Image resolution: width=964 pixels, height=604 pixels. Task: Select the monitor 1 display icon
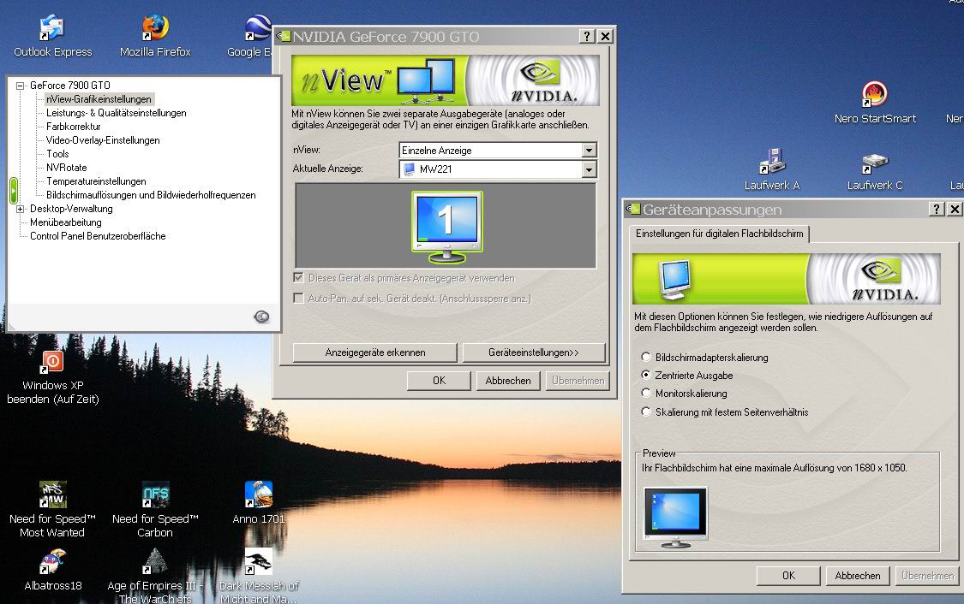click(447, 227)
